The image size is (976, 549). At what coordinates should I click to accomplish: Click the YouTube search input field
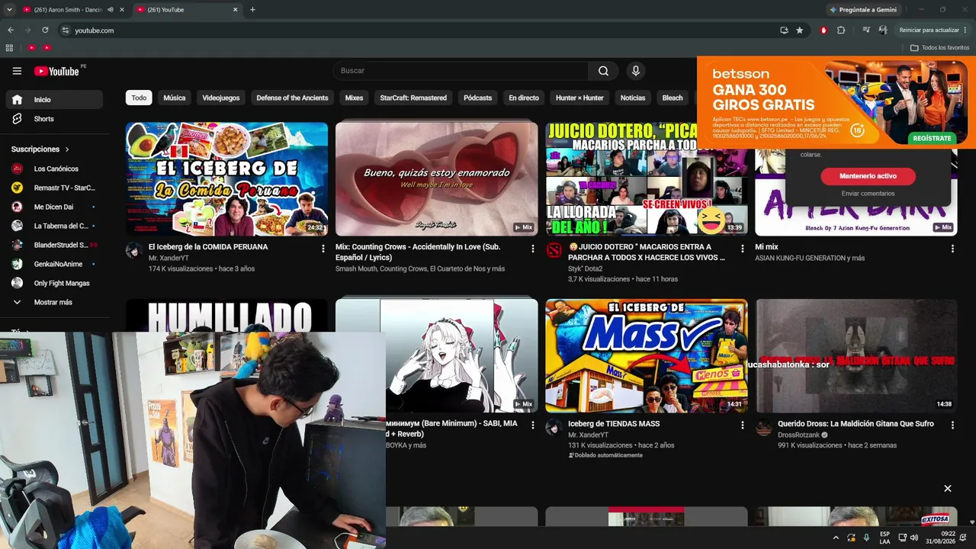[460, 71]
